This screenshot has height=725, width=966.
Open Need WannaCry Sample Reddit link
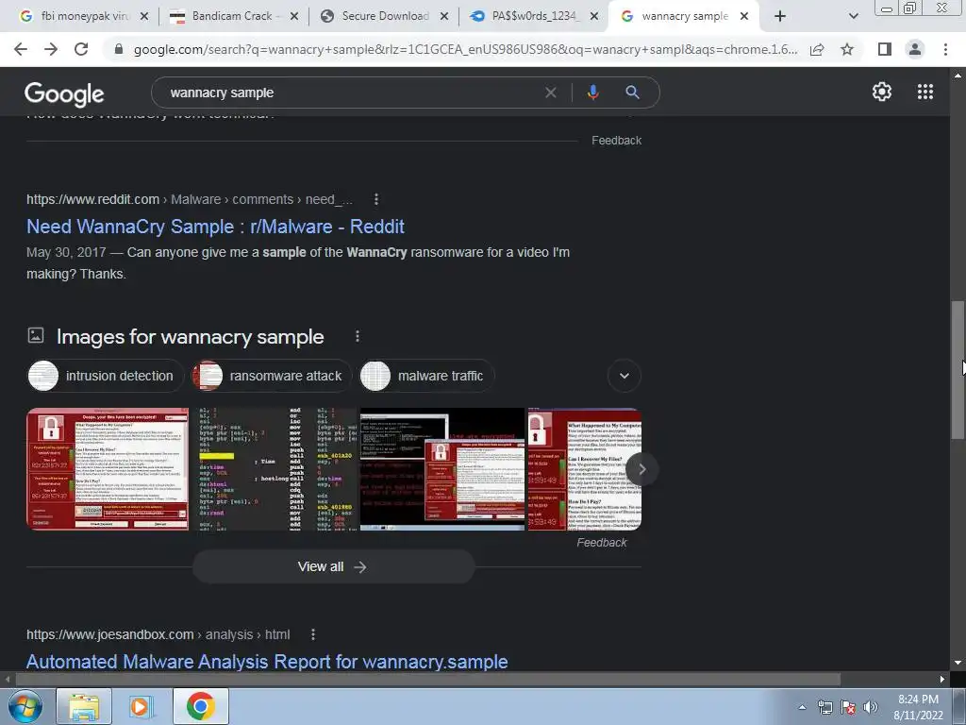pyautogui.click(x=215, y=227)
